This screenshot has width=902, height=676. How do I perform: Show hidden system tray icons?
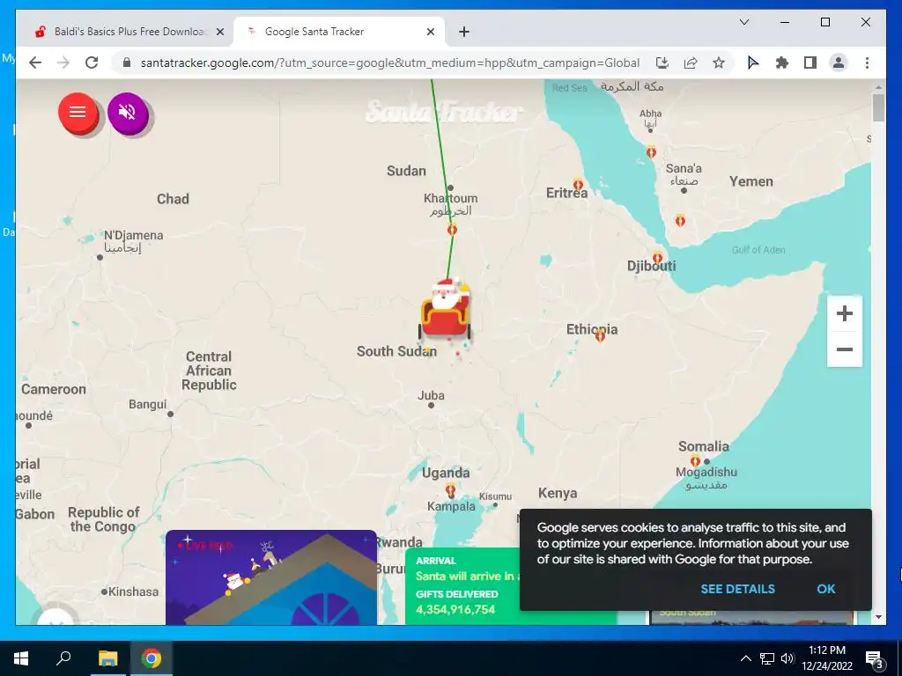click(745, 658)
